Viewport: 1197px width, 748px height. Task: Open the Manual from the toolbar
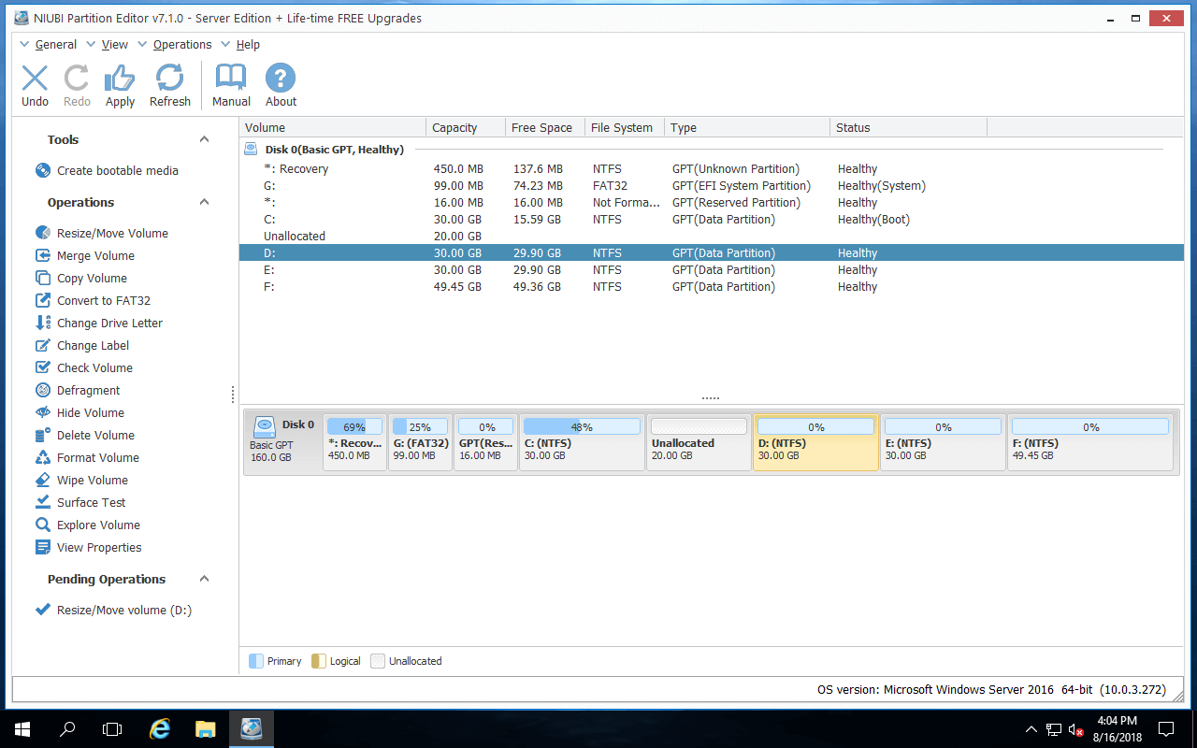tap(230, 85)
